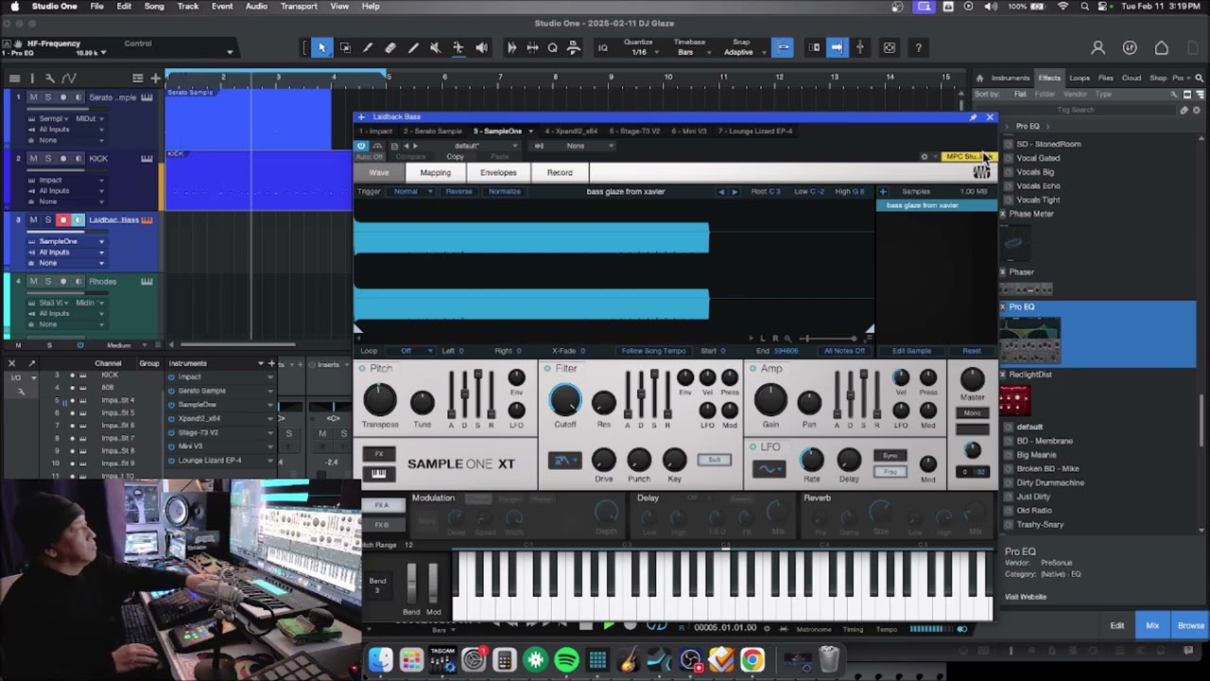Open the Transport menu
Image resolution: width=1210 pixels, height=681 pixels.
click(x=299, y=7)
